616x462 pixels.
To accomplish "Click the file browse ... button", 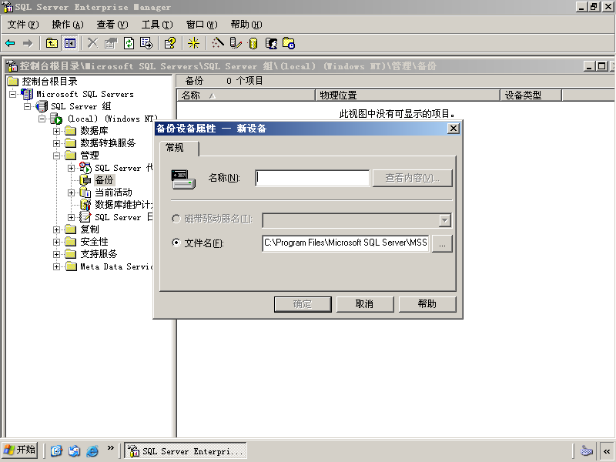I will (442, 243).
